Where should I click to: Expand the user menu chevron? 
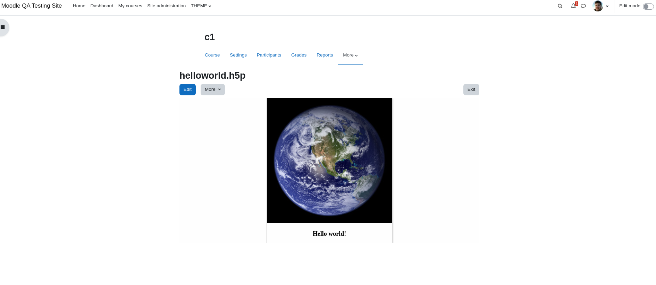pyautogui.click(x=607, y=6)
